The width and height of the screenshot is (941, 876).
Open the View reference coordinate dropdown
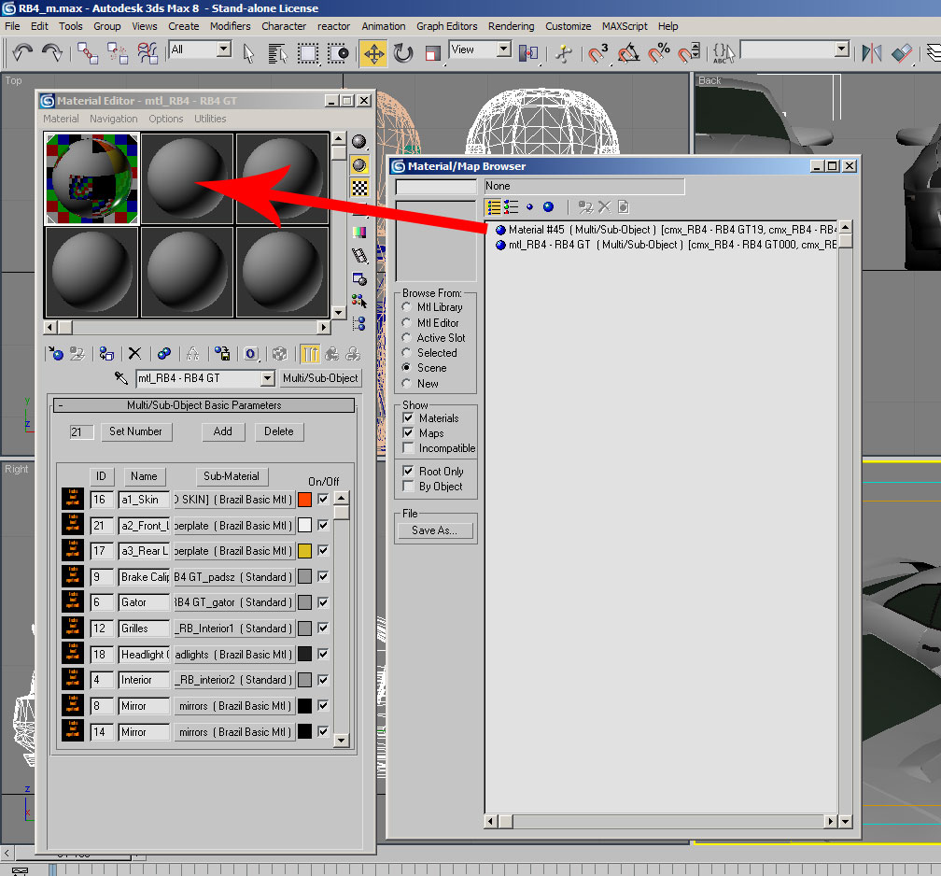click(x=504, y=49)
